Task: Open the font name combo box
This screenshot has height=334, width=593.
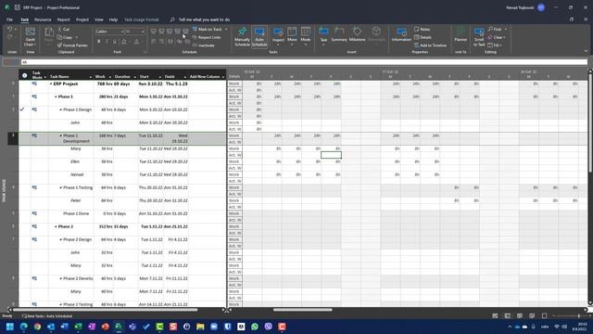Action: click(x=109, y=32)
